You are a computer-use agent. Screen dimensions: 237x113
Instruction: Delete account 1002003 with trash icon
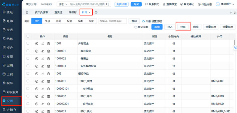[49, 111]
